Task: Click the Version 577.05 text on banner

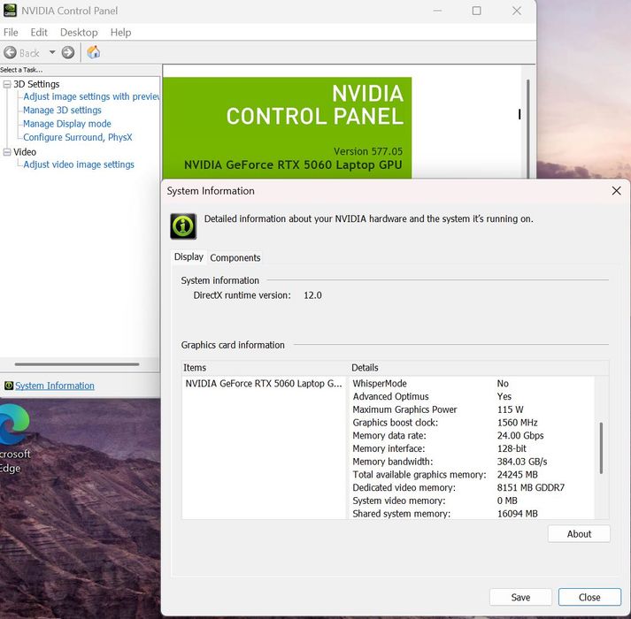Action: click(368, 151)
